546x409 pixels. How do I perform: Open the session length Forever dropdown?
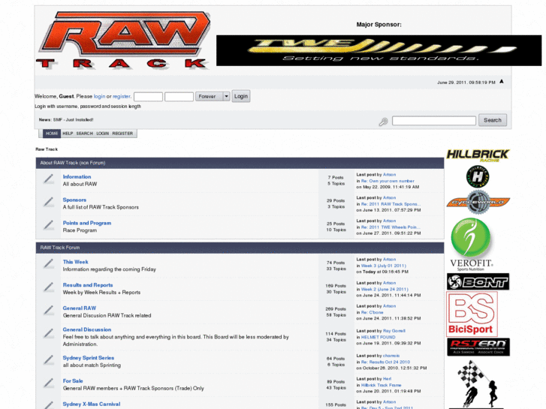click(x=213, y=96)
